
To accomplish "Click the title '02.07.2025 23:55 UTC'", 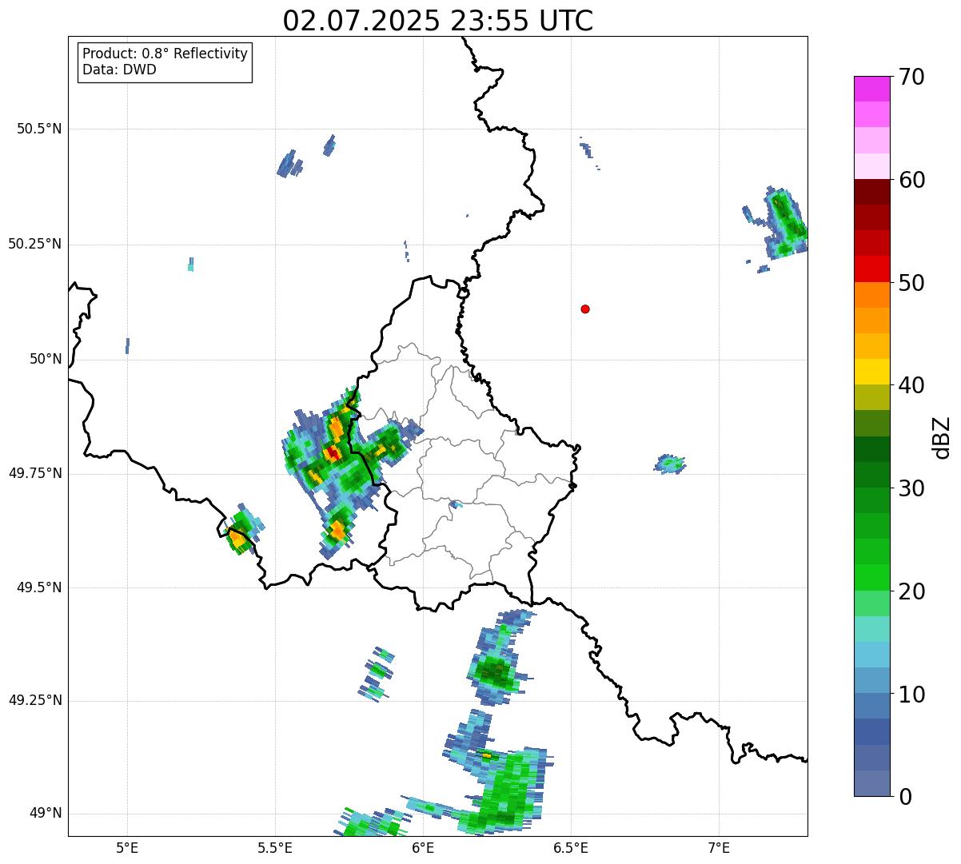I will 438,21.
